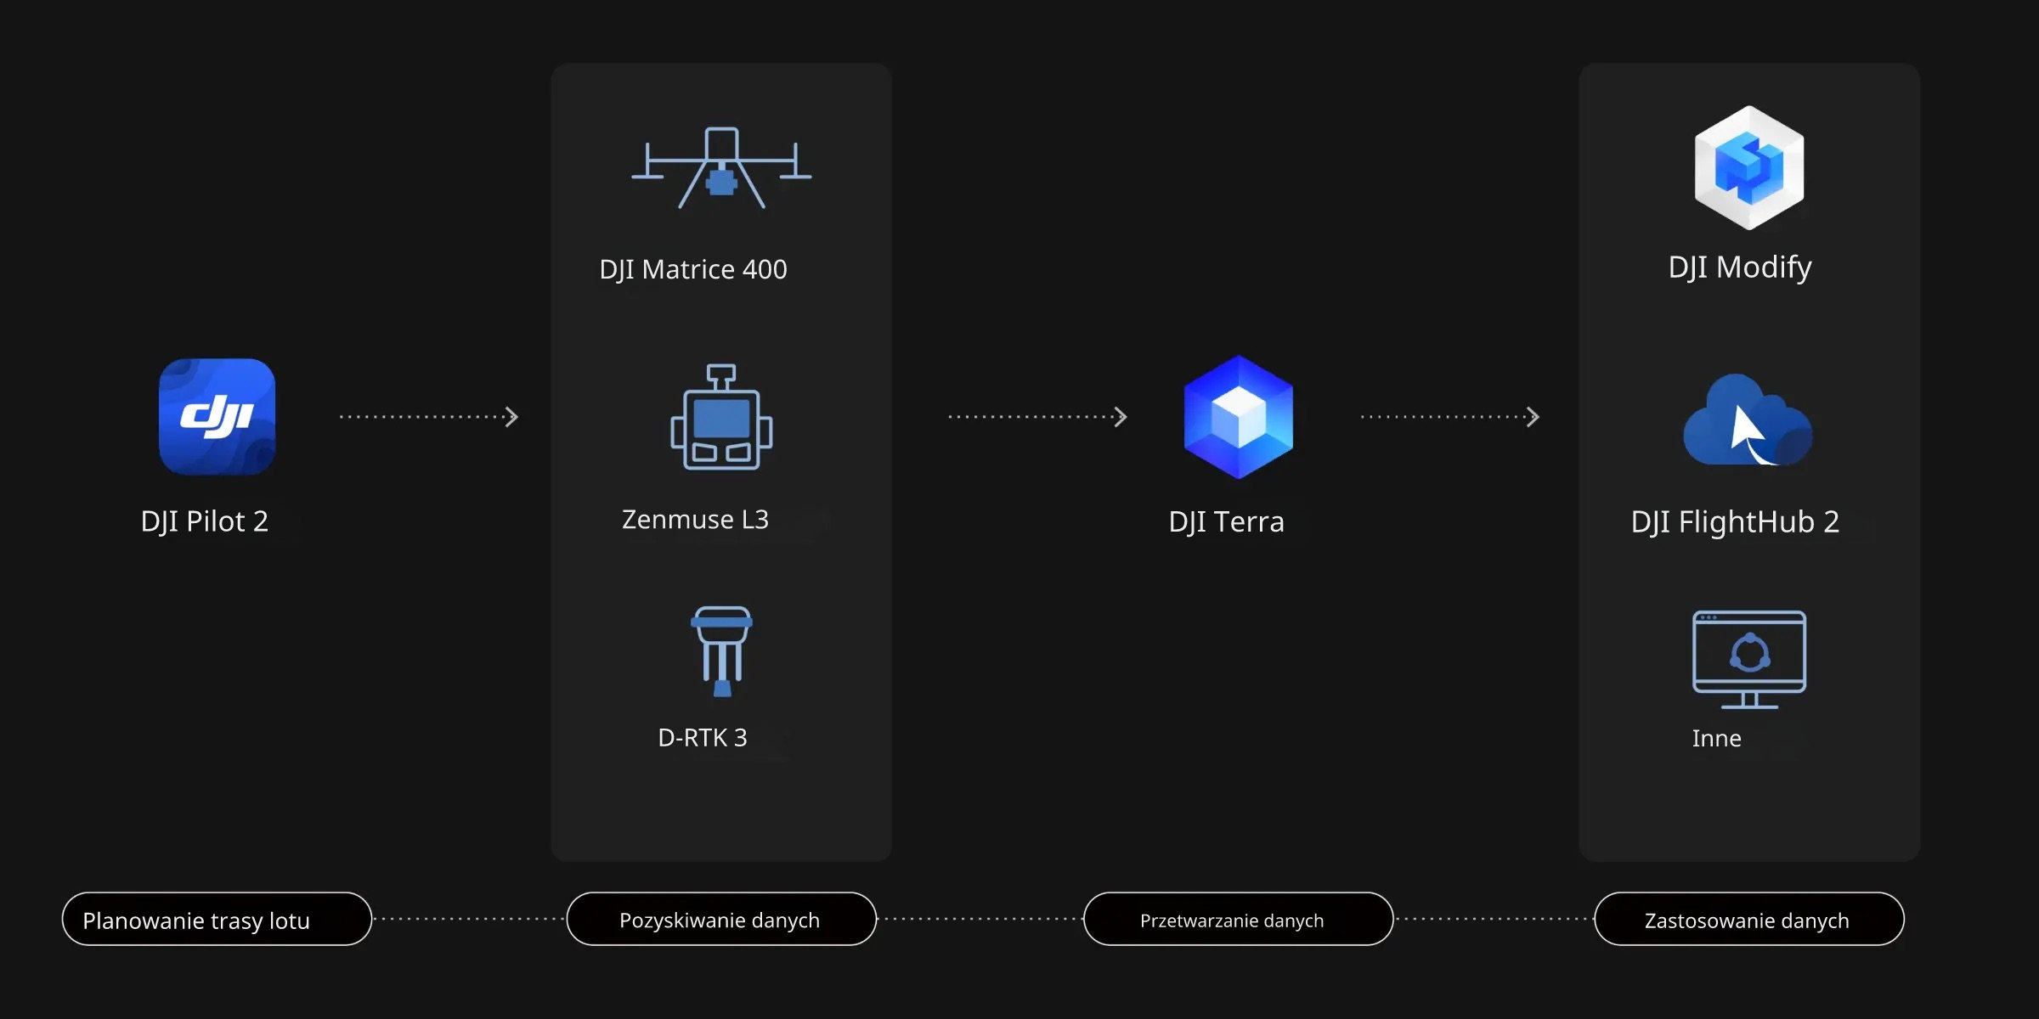Select the Zenmuse L3 payload icon
This screenshot has width=2039, height=1019.
tap(721, 418)
